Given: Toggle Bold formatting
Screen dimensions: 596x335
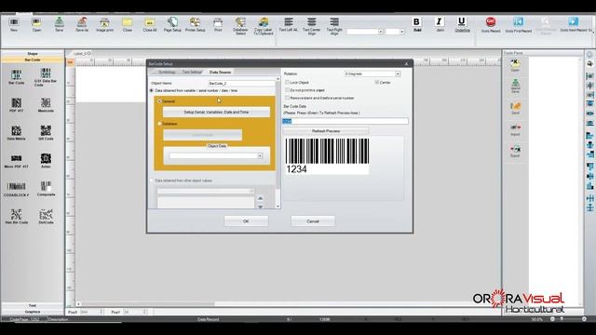Looking at the screenshot, I should (417, 24).
